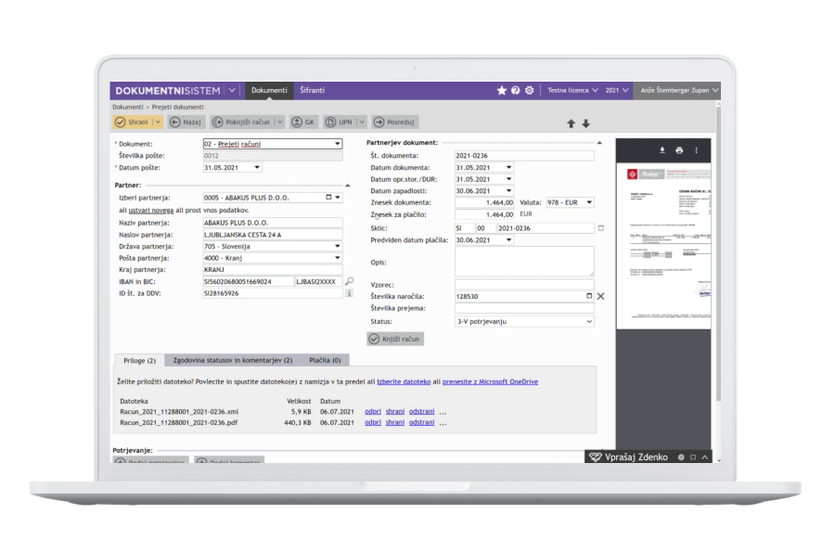Open Predviden datum plačila date picker
Screen dimensions: 835x553
coord(508,239)
